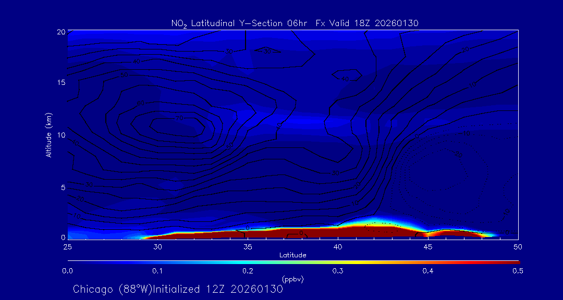563x300 pixels.
Task: Click the color scale value 0.5
Action: (518, 271)
